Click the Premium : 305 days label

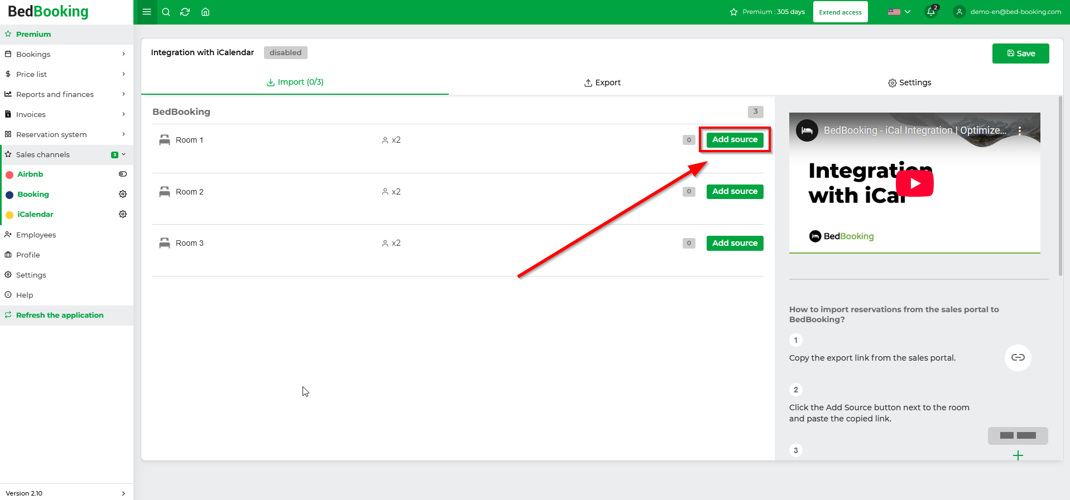[773, 12]
